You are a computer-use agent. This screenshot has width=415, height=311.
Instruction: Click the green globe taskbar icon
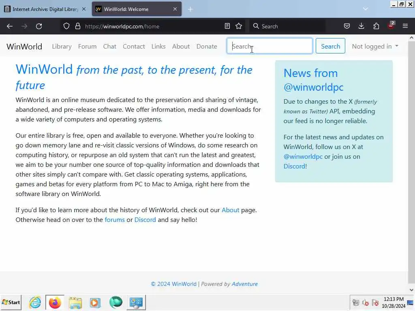(116, 302)
